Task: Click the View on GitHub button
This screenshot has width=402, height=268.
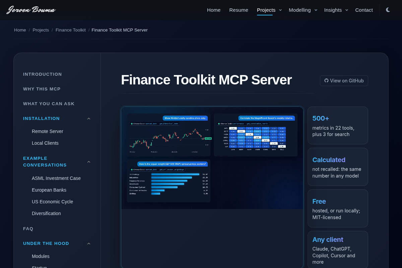Action: pyautogui.click(x=344, y=81)
